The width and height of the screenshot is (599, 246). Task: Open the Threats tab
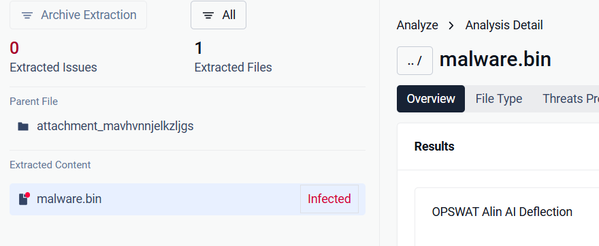570,99
